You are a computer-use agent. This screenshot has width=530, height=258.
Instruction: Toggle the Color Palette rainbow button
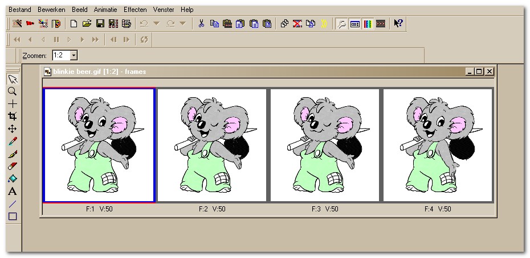368,24
